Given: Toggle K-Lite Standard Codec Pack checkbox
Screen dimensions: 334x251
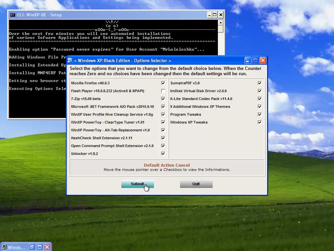Looking at the screenshot, I should click(x=259, y=99).
